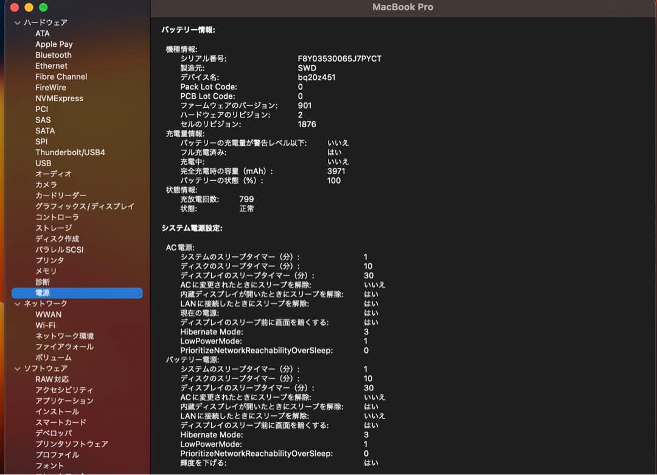Collapse the ソフトウェア section in the sidebar

[x=16, y=368]
